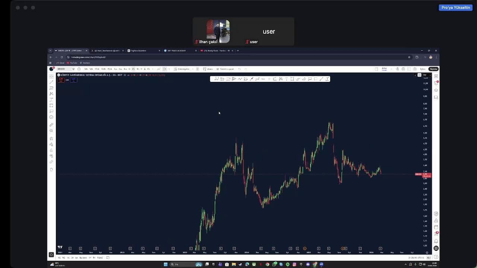Select the first path tool in floating toolbar
This screenshot has height=268, width=477.
(x=217, y=79)
